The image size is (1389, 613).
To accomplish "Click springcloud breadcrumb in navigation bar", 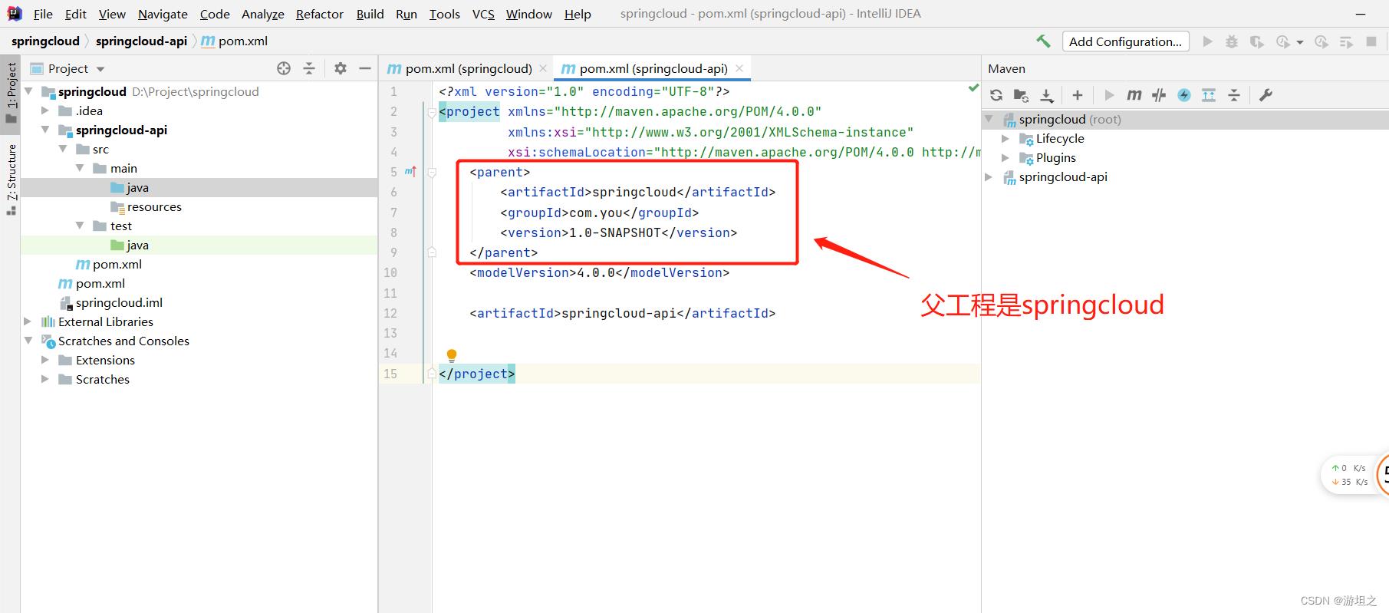I will [45, 41].
